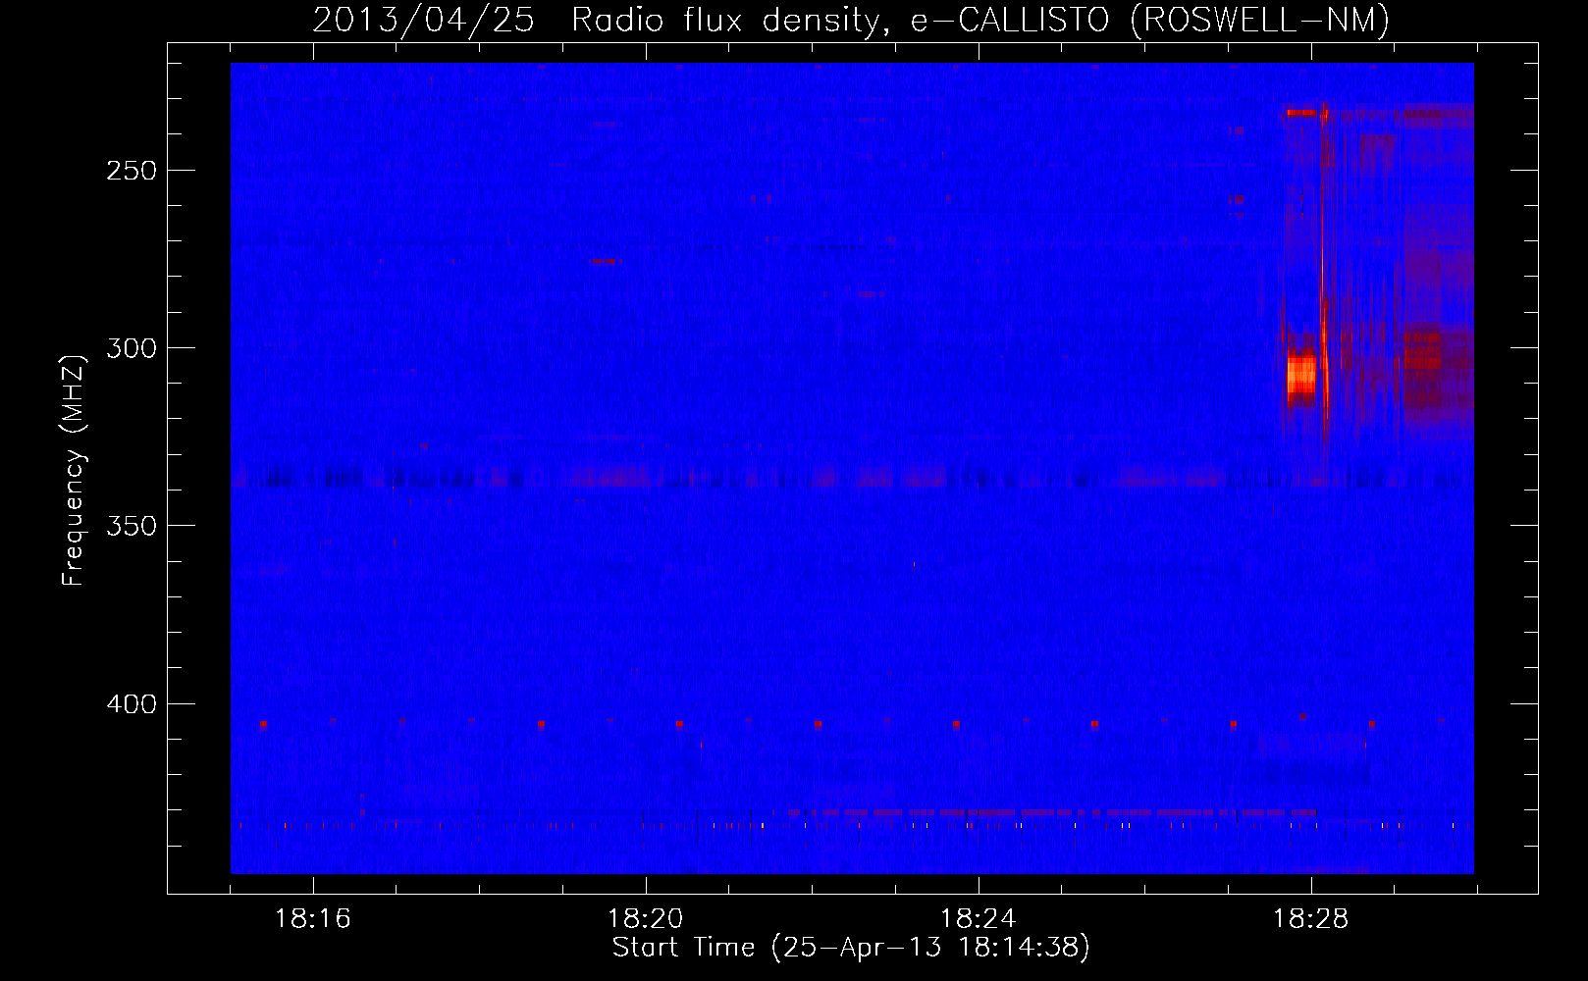Screen dimensions: 1588x981
Task: Click the 250 frequency tick label
Action: 132,171
